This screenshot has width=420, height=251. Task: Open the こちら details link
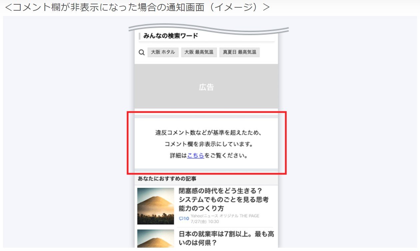click(196, 156)
